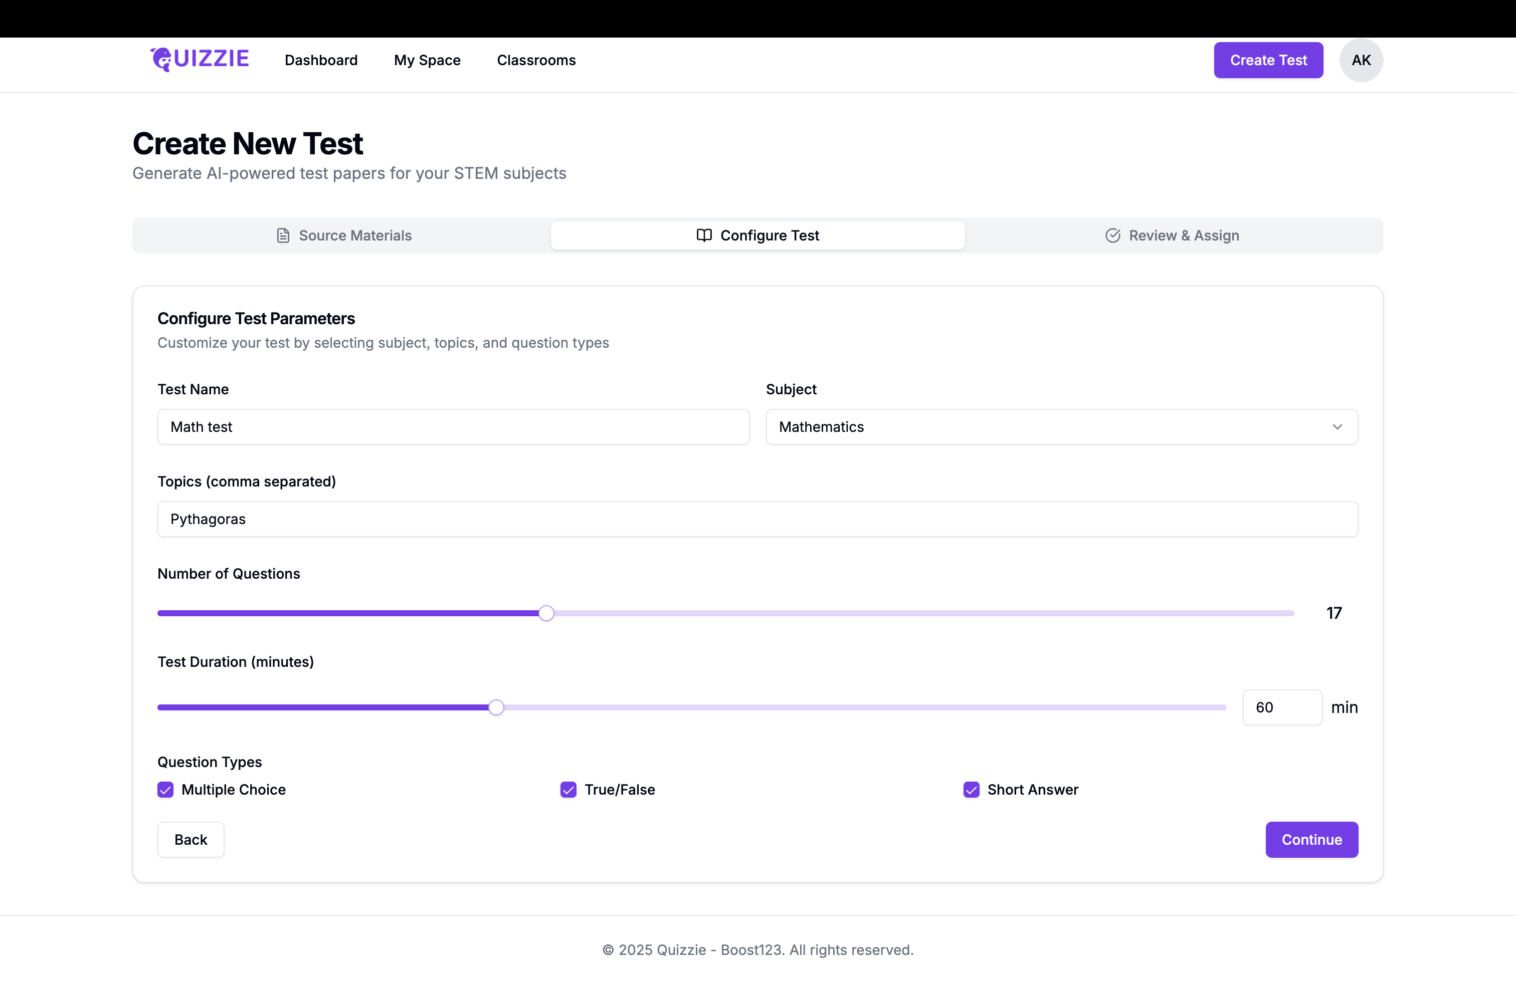Open Dashboard from the navigation bar

click(x=321, y=60)
